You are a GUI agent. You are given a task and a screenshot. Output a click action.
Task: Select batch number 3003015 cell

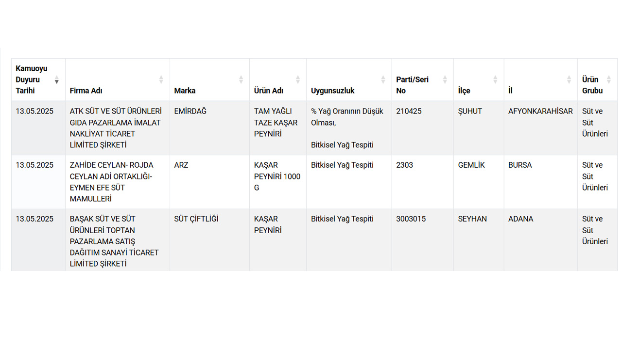click(411, 219)
